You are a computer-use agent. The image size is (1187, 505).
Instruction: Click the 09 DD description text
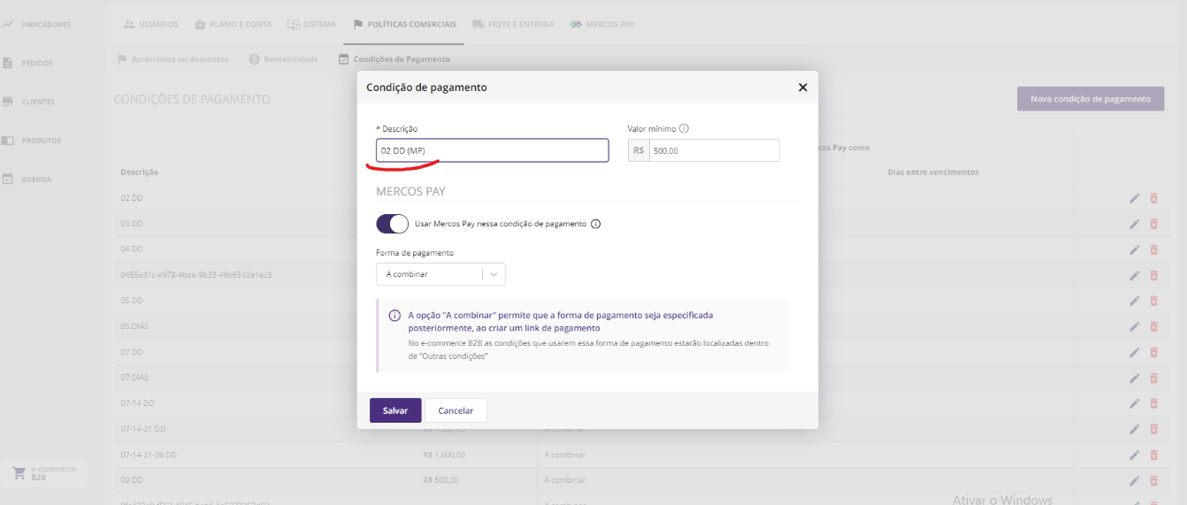(x=132, y=480)
